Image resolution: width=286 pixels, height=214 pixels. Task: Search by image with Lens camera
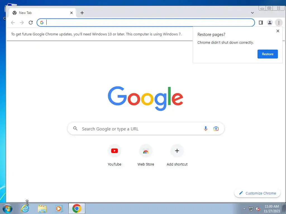click(216, 128)
